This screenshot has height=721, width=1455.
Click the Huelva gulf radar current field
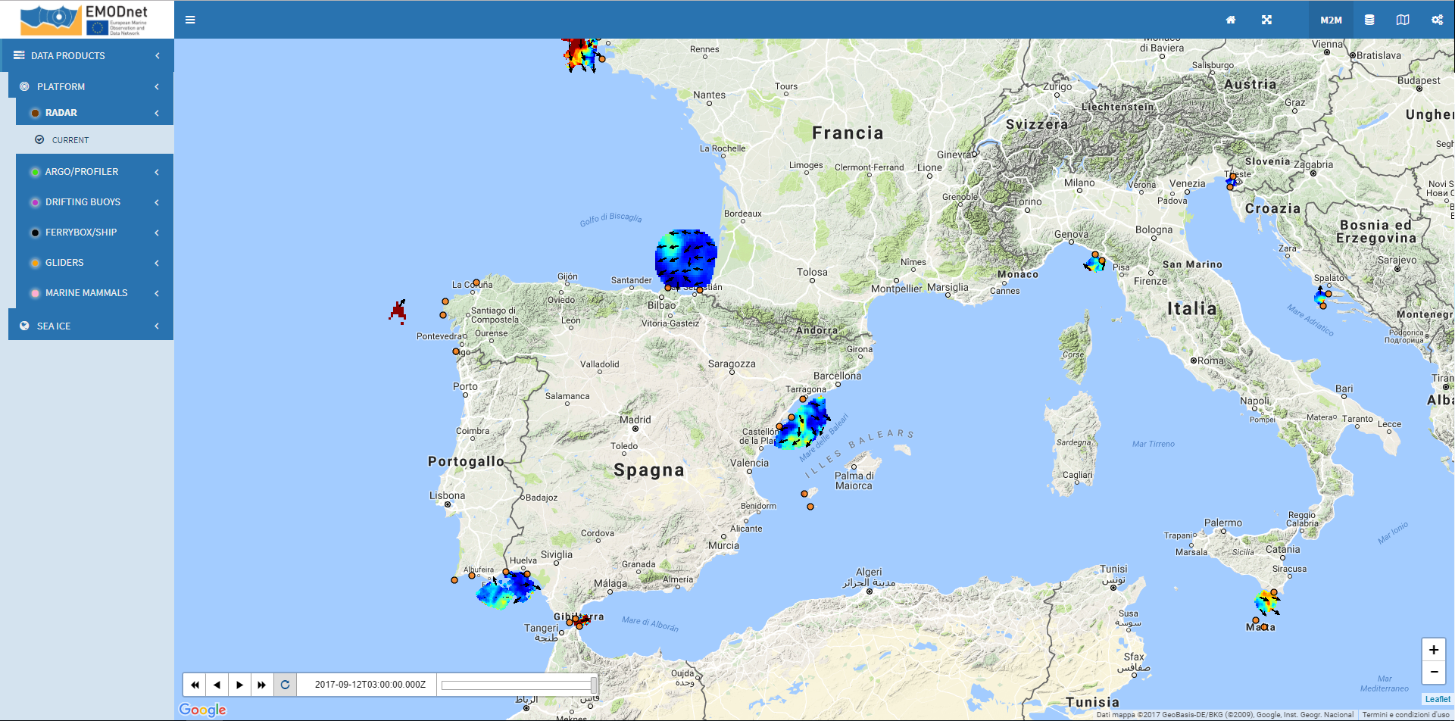pos(507,590)
